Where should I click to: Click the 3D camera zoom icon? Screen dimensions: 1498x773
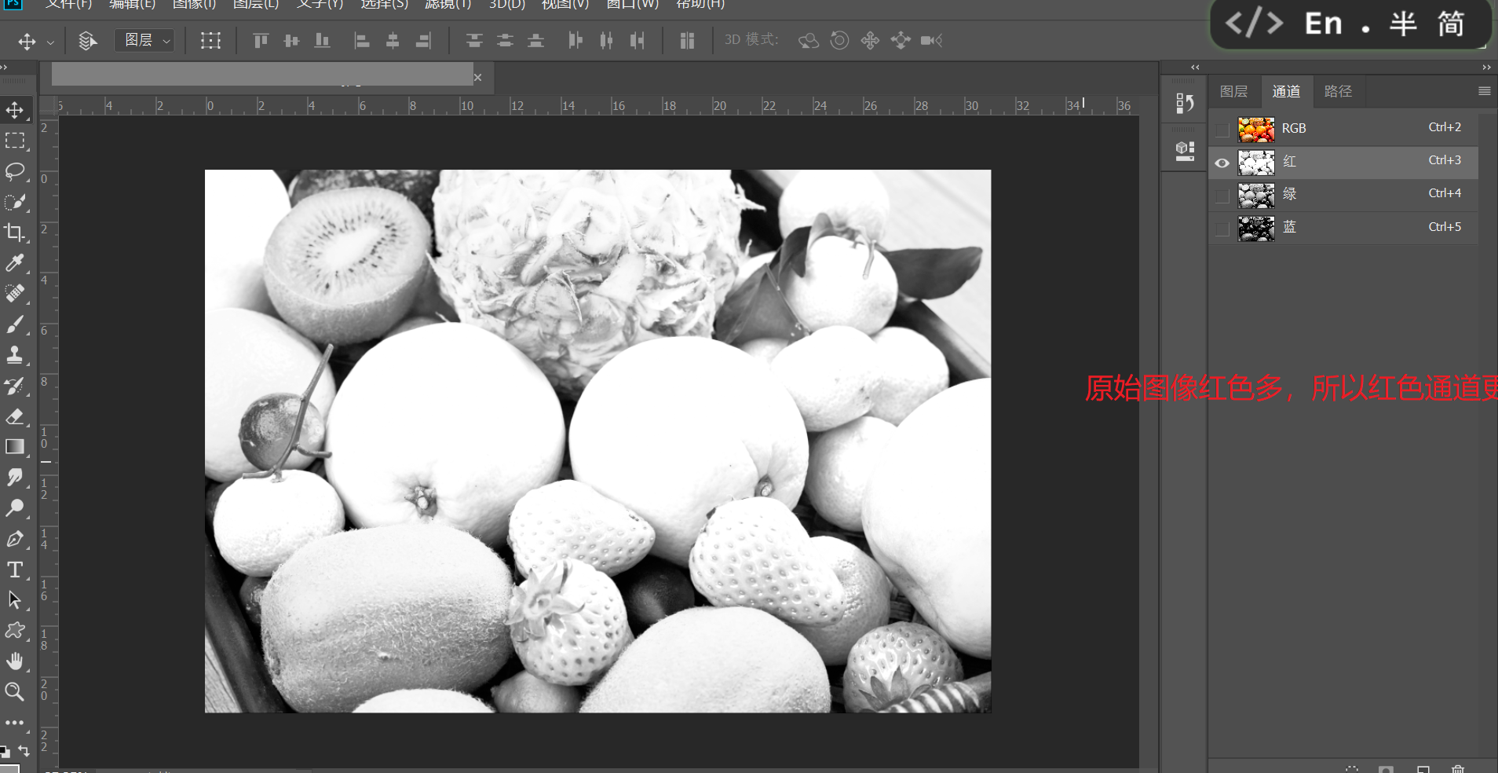[x=931, y=40]
